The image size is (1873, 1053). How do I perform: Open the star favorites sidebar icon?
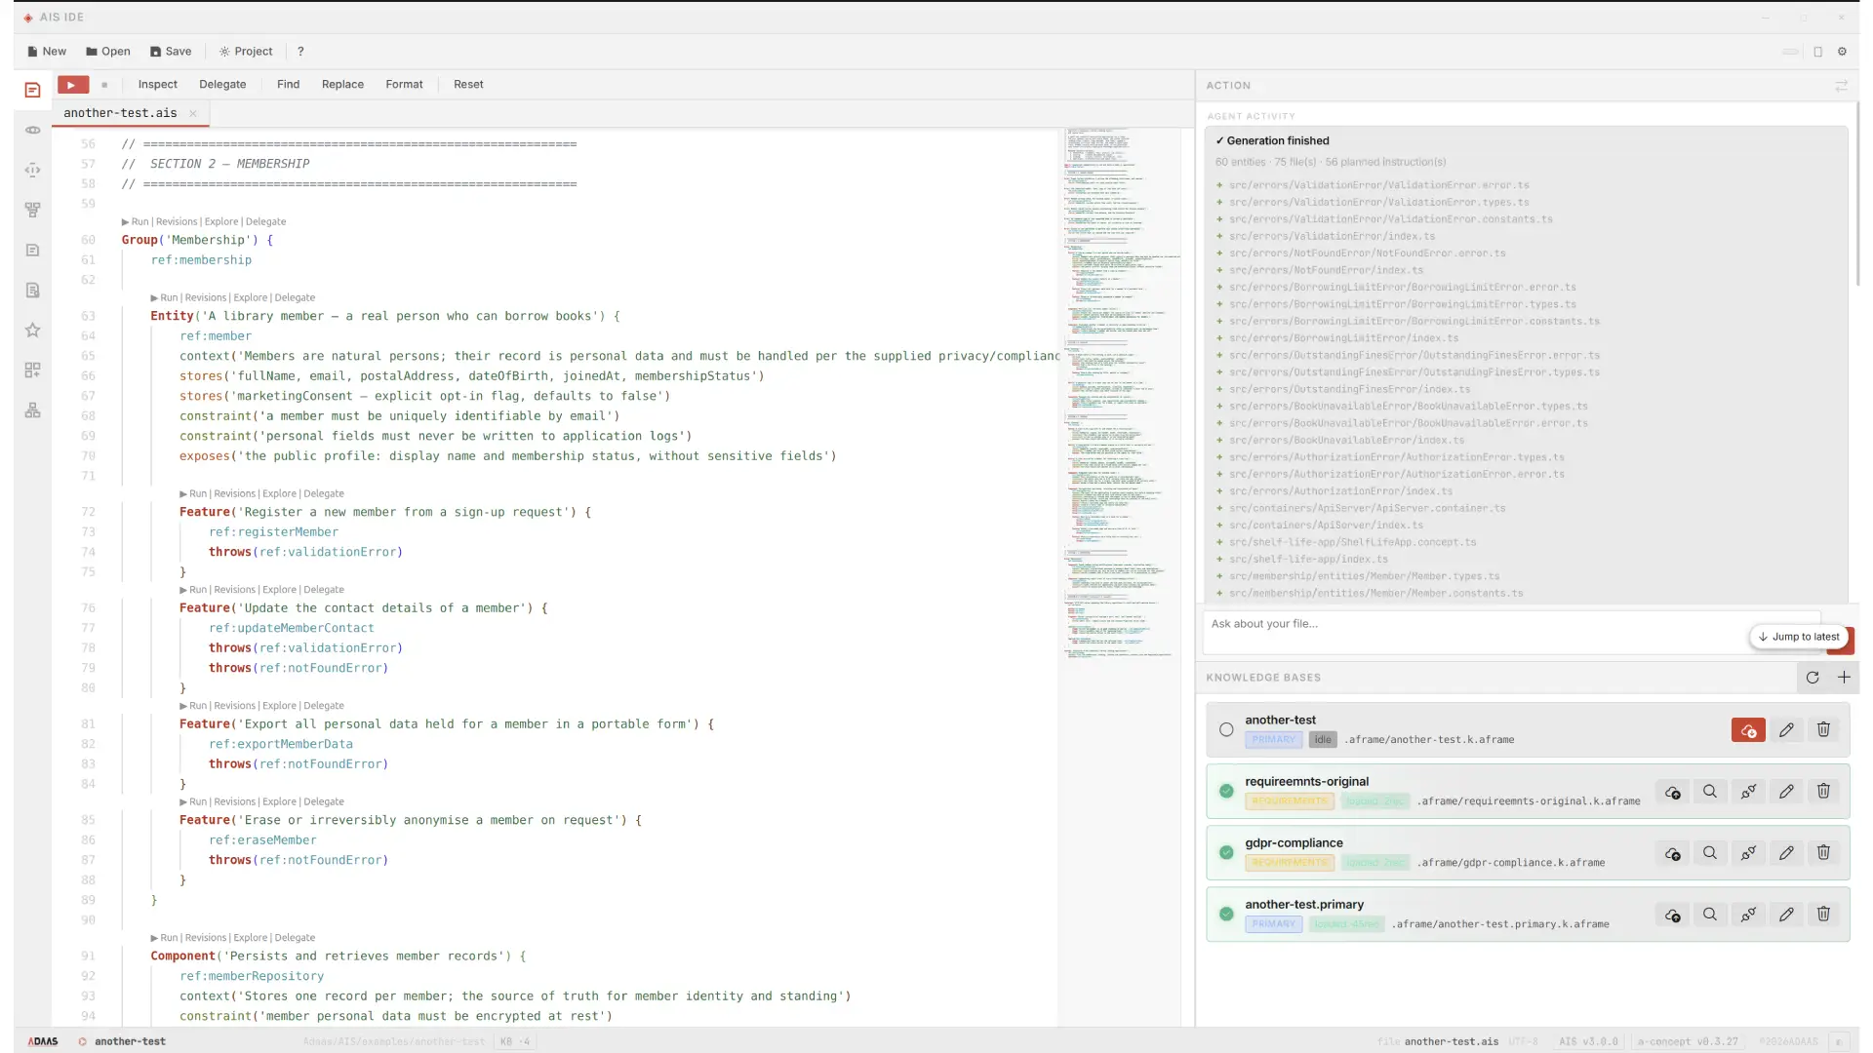(32, 330)
